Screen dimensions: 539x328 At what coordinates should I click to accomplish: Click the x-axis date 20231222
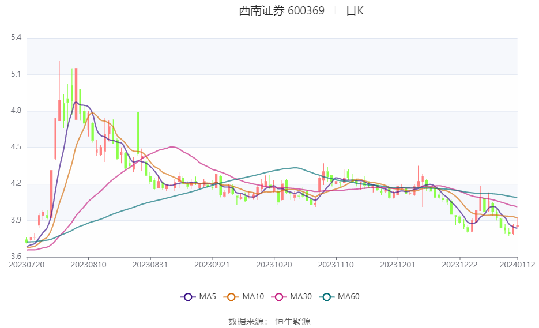pos(459,265)
